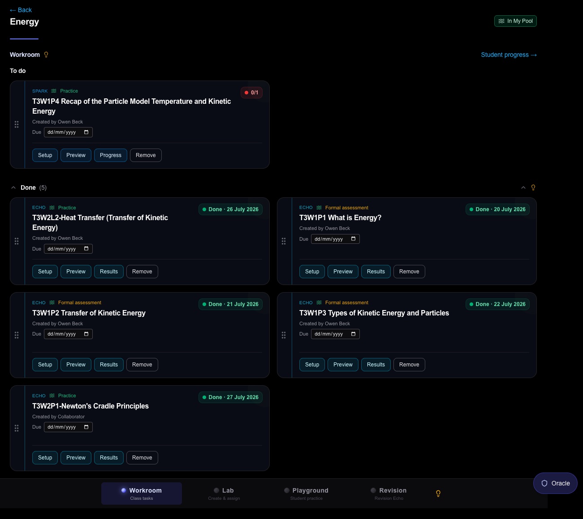Go Back using the top-left link
The height and width of the screenshot is (519, 583).
pyautogui.click(x=21, y=10)
